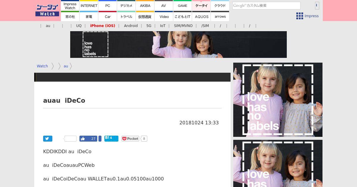The width and height of the screenshot is (357, 187).
Task: Click the Watch breadcrumb link
Action: click(42, 66)
